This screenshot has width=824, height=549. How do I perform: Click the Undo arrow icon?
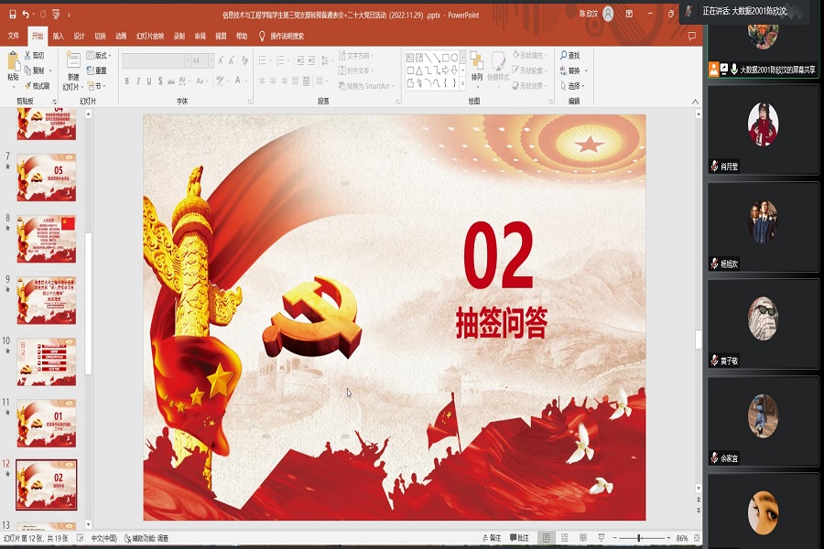pyautogui.click(x=26, y=15)
